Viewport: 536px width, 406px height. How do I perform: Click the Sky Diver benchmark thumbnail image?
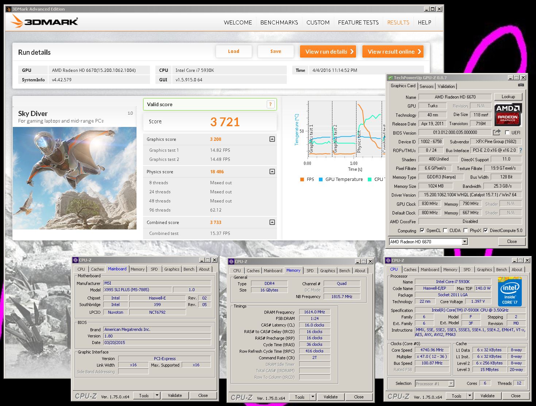click(x=75, y=178)
